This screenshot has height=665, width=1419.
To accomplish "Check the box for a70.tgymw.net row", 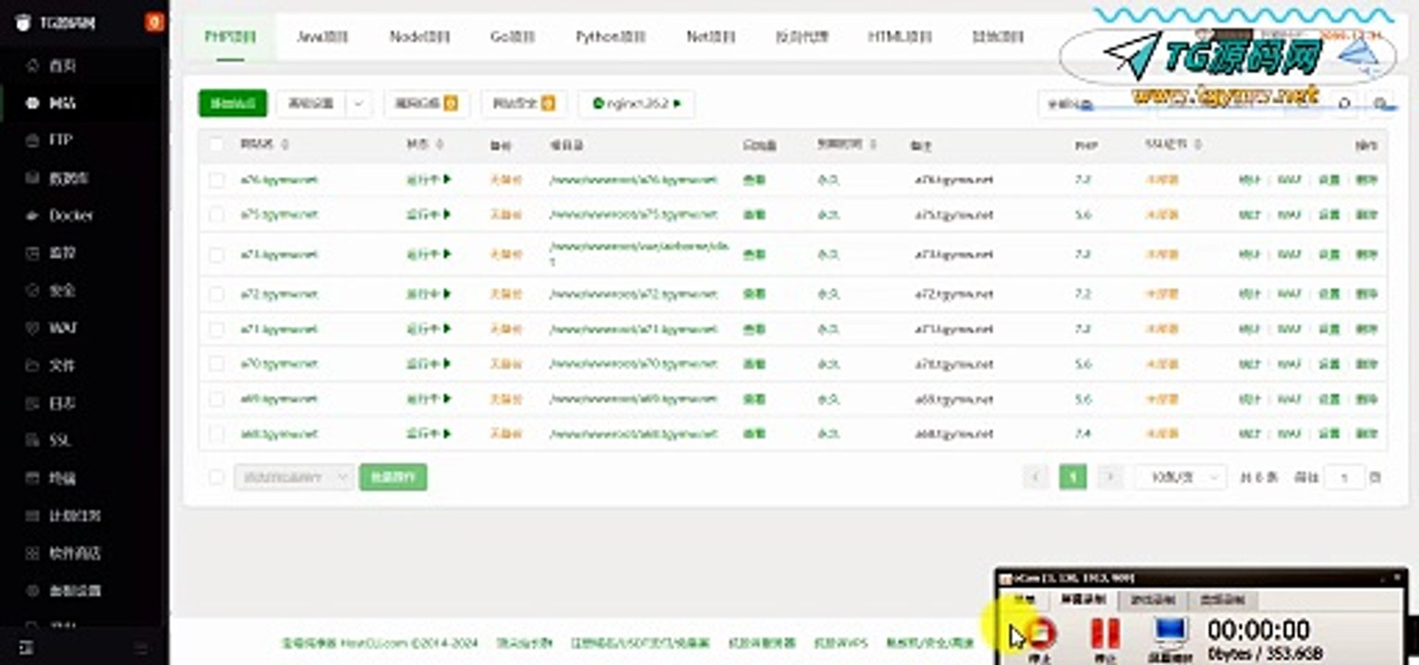I will pos(216,364).
